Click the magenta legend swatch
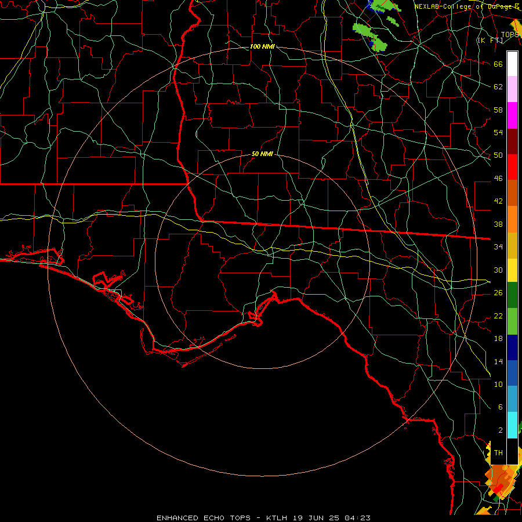Viewport: 522px width, 522px height. [512, 115]
